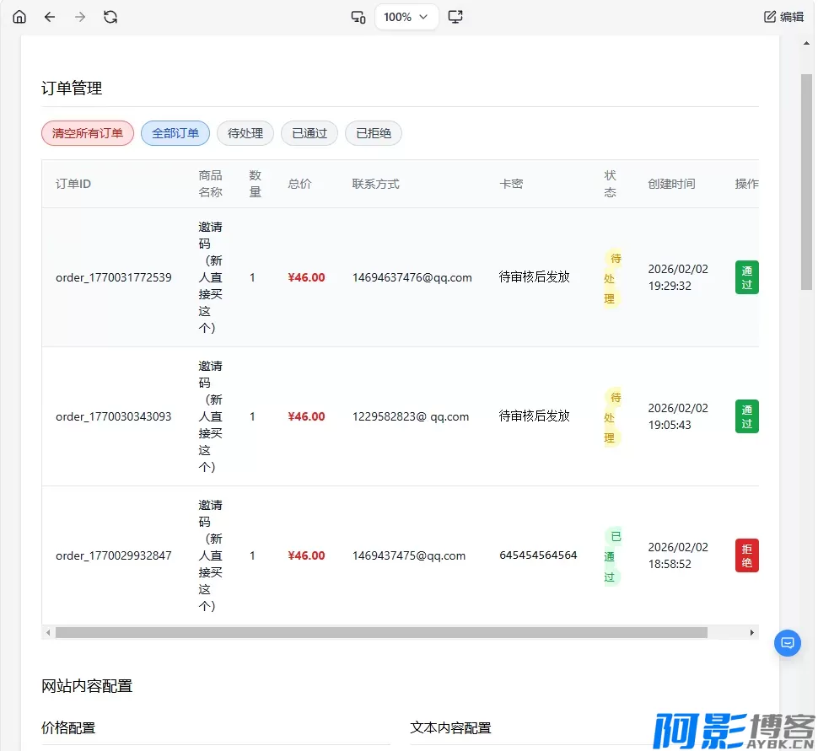Click the right arrow of the table scrollbar
This screenshot has width=818, height=751.
(x=752, y=632)
